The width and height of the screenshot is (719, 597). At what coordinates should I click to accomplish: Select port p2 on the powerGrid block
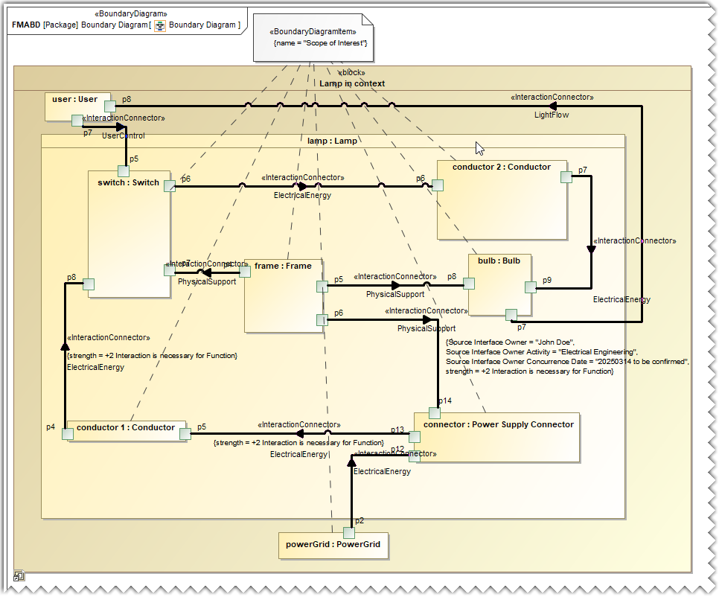coord(349,533)
